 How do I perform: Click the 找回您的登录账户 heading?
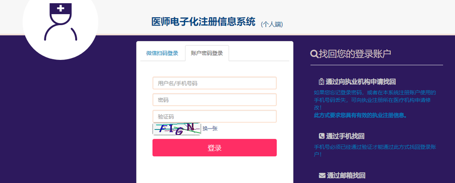point(355,54)
